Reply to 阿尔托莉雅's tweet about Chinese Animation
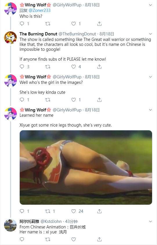 pyautogui.click(x=22, y=239)
